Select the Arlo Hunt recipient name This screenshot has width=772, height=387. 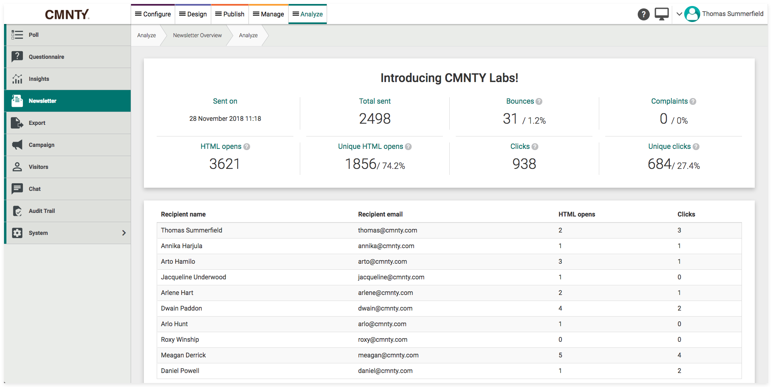click(174, 324)
